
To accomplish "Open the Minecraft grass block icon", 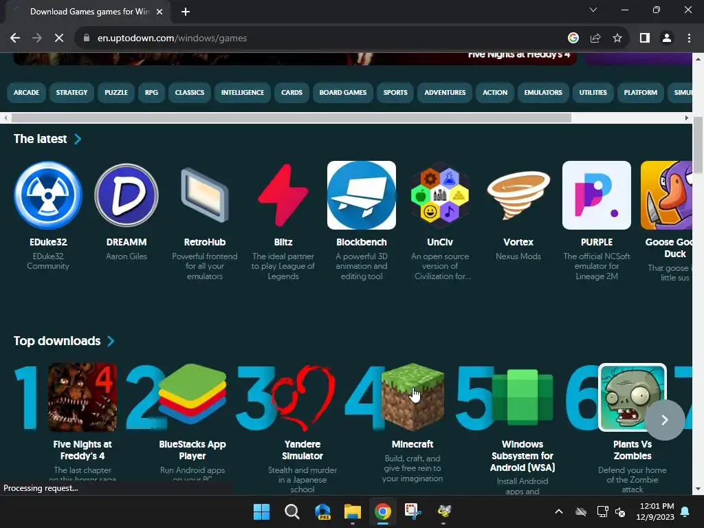I will click(412, 397).
